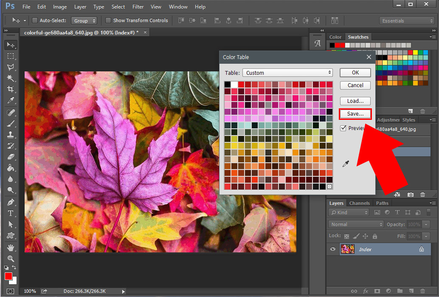Hide the Index layer visibility eye

point(332,249)
